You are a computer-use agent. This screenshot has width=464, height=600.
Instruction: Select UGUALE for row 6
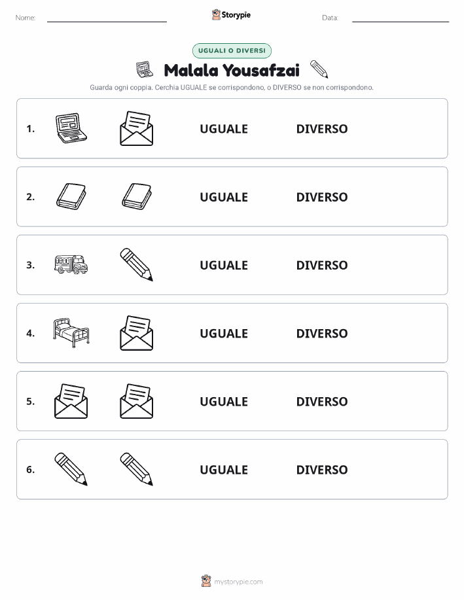[224, 470]
